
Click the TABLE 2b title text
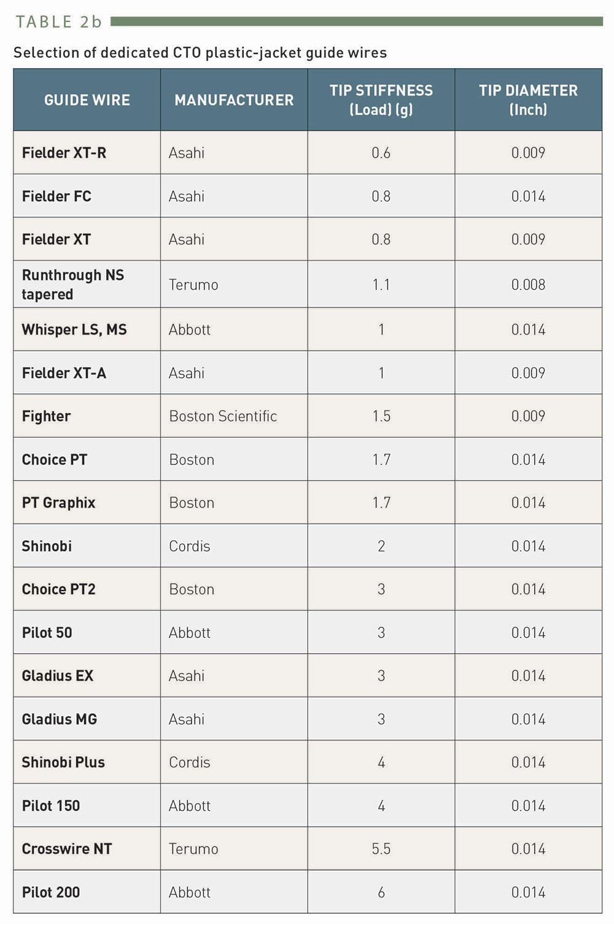coord(58,22)
